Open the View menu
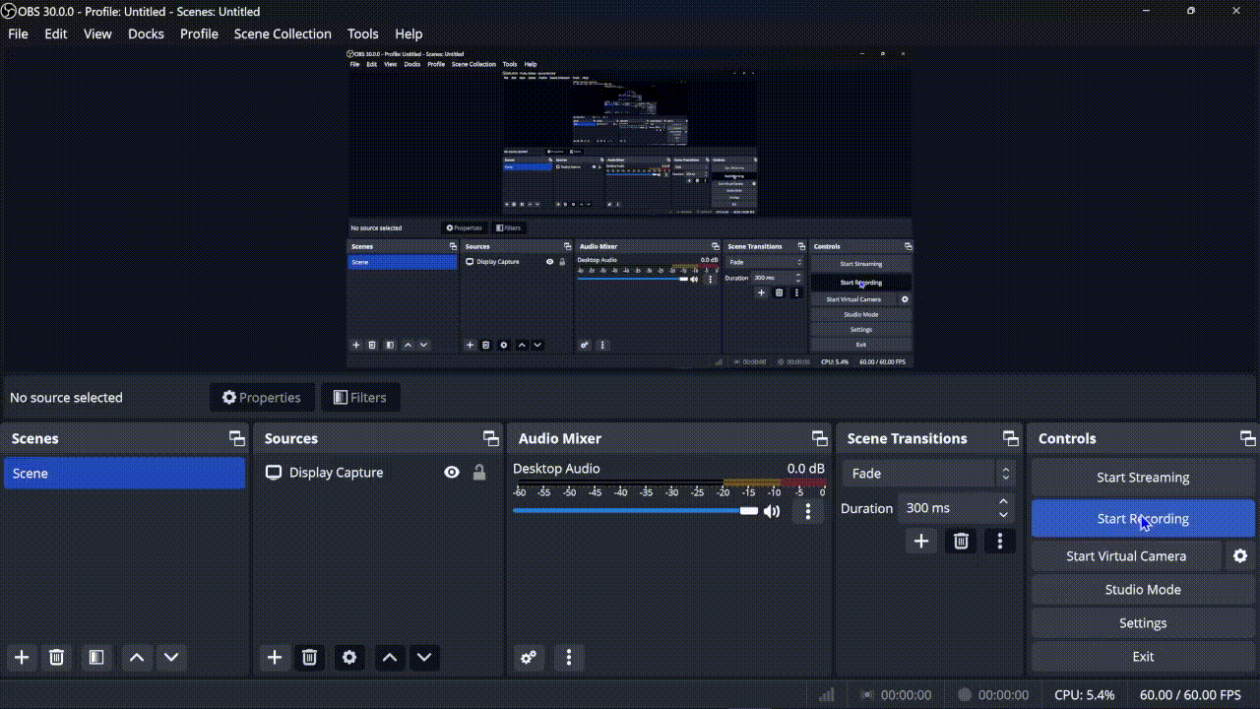Viewport: 1260px width, 709px height. (97, 33)
